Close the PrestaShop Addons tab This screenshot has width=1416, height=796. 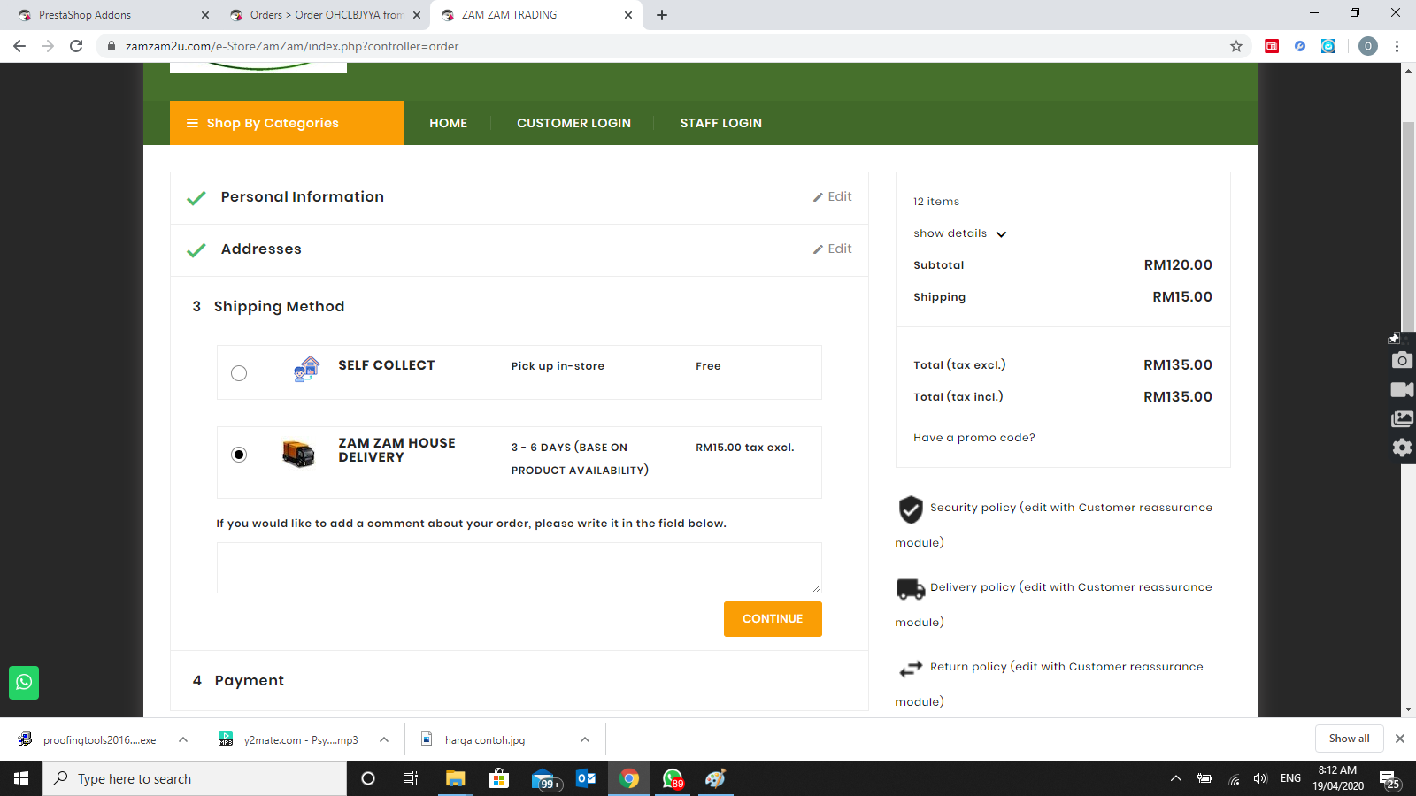[205, 15]
